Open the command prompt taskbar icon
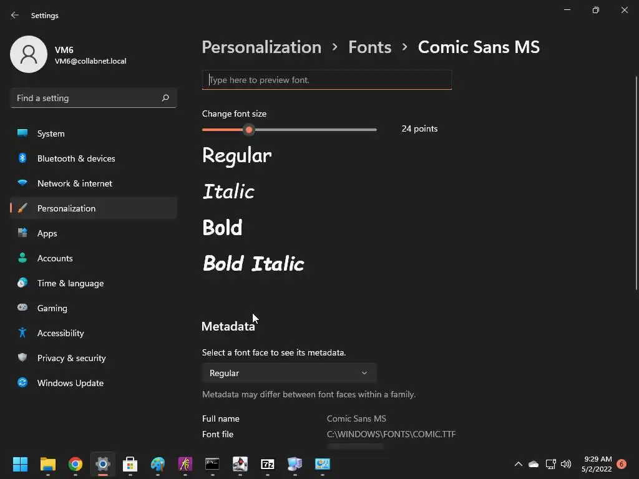The height and width of the screenshot is (479, 639). click(212, 464)
